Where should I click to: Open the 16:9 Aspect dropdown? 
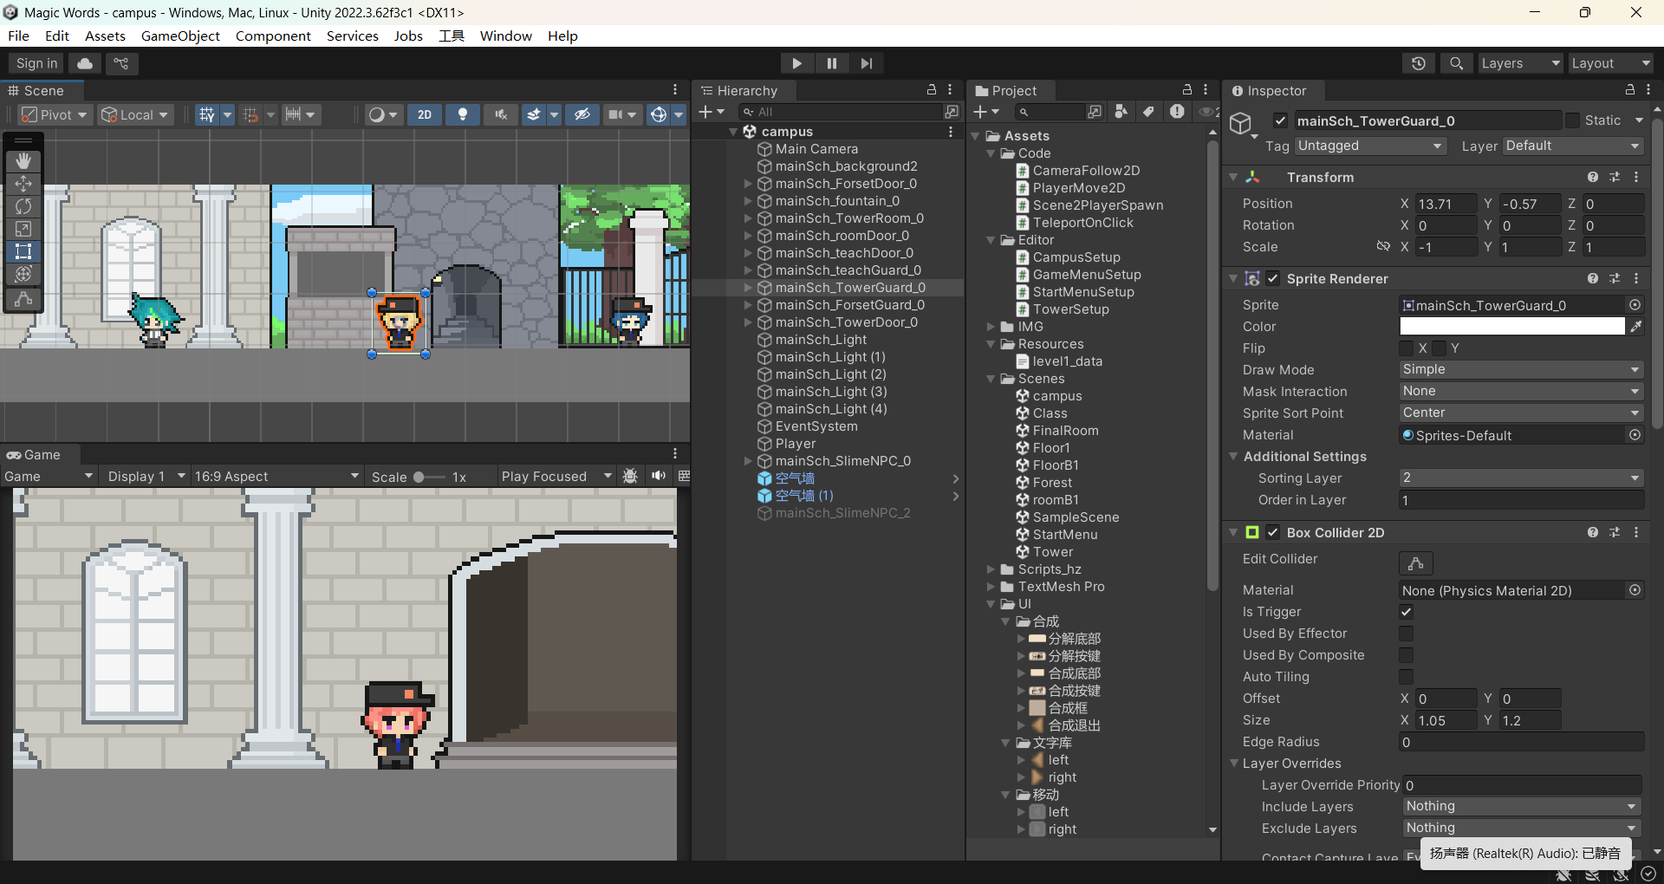[x=276, y=476]
